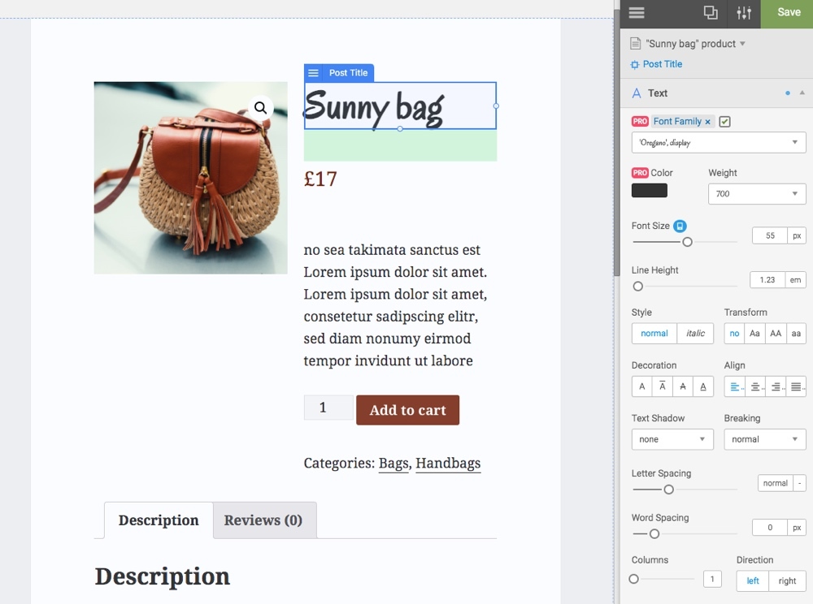Click the responsive device icon beside Font Size
Viewport: 813px width, 604px height.
click(x=680, y=226)
